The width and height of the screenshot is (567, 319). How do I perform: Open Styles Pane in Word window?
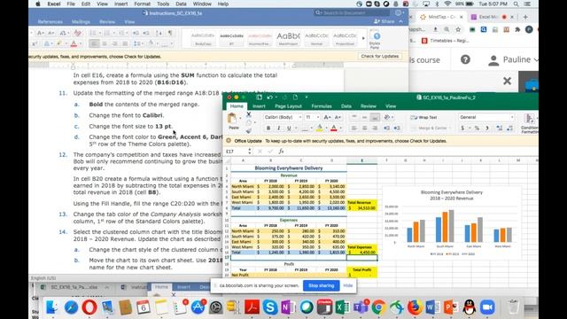pyautogui.click(x=375, y=40)
